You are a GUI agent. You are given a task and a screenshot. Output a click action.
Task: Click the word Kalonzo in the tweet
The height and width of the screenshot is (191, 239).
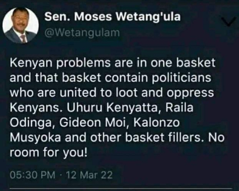coord(157,123)
